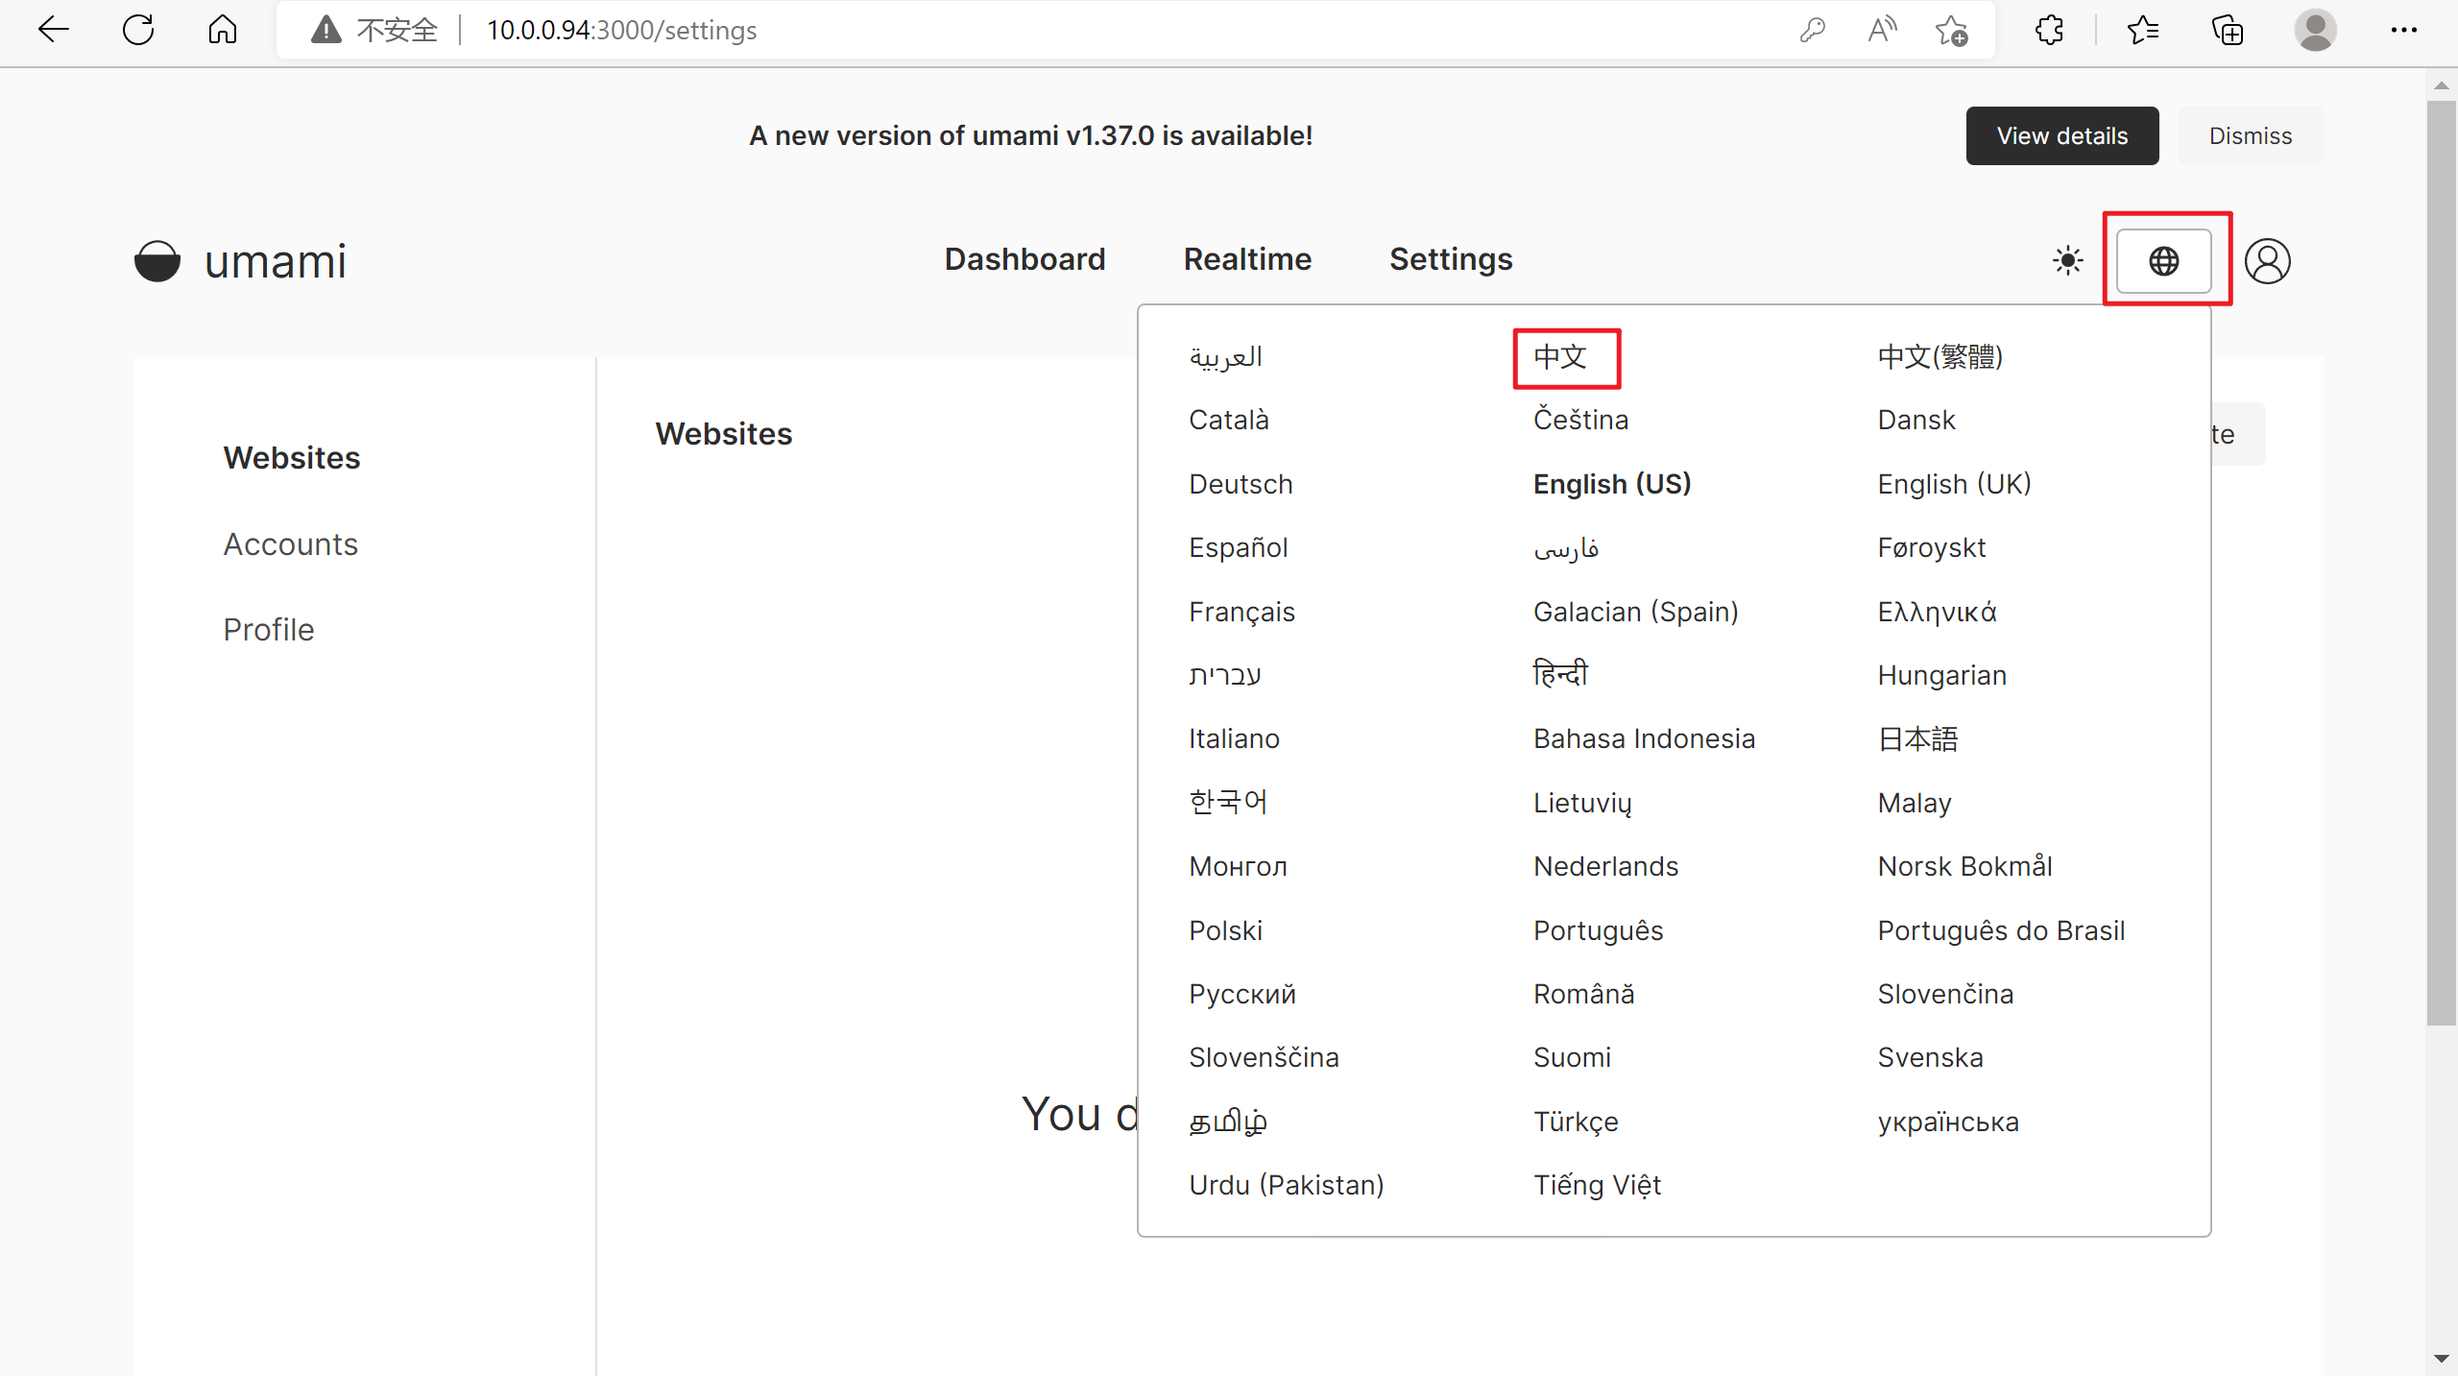This screenshot has width=2458, height=1376.
Task: Dismiss the update notification
Action: (x=2250, y=135)
